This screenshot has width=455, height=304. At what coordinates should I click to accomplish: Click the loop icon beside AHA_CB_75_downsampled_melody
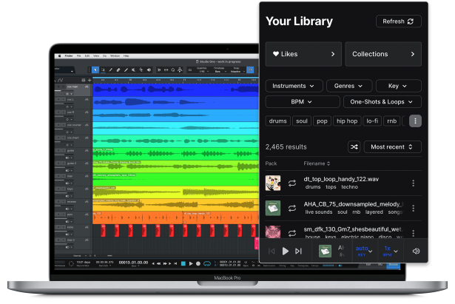coord(292,208)
